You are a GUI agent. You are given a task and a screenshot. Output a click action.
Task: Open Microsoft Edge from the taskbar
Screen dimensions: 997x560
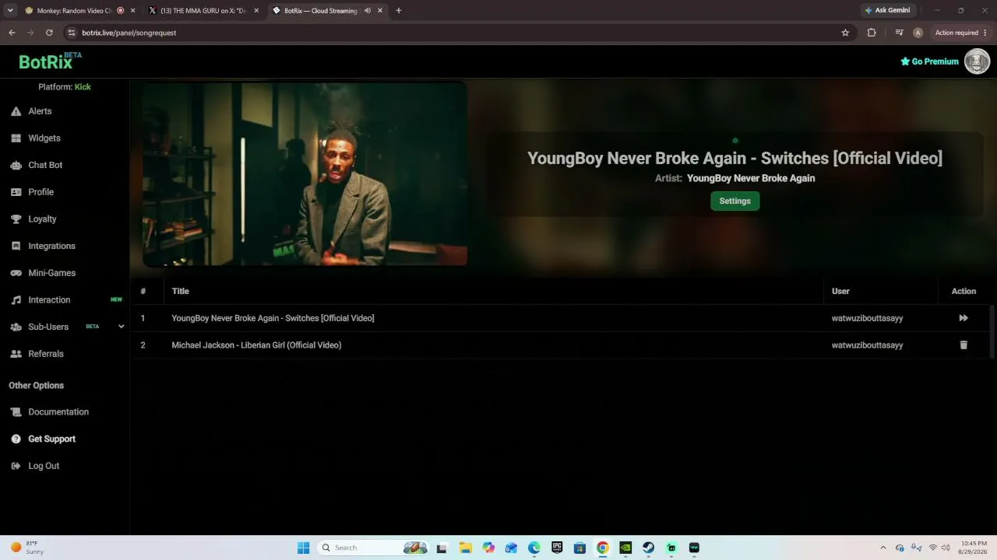pyautogui.click(x=534, y=548)
